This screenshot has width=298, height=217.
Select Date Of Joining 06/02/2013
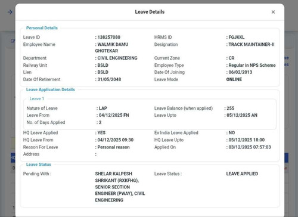click(x=240, y=72)
